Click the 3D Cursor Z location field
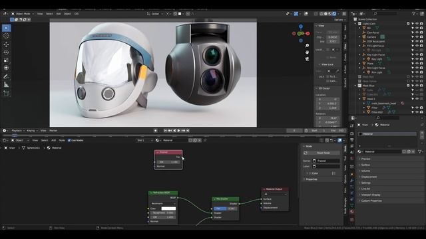Screen dimensions: 426x239 coord(327,108)
